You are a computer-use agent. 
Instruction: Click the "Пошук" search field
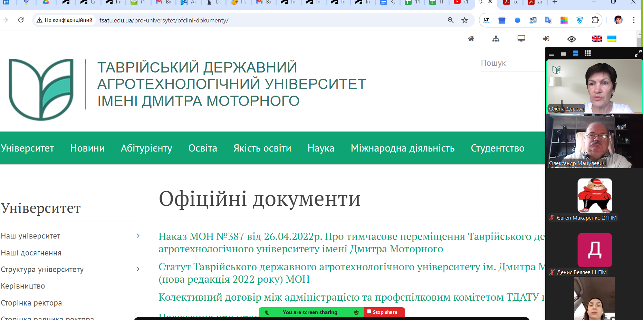click(x=511, y=63)
